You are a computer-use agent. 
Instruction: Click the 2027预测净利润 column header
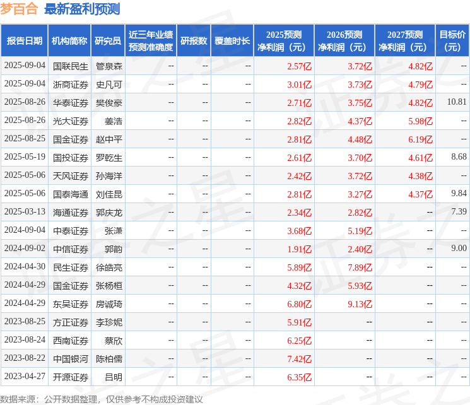point(405,40)
